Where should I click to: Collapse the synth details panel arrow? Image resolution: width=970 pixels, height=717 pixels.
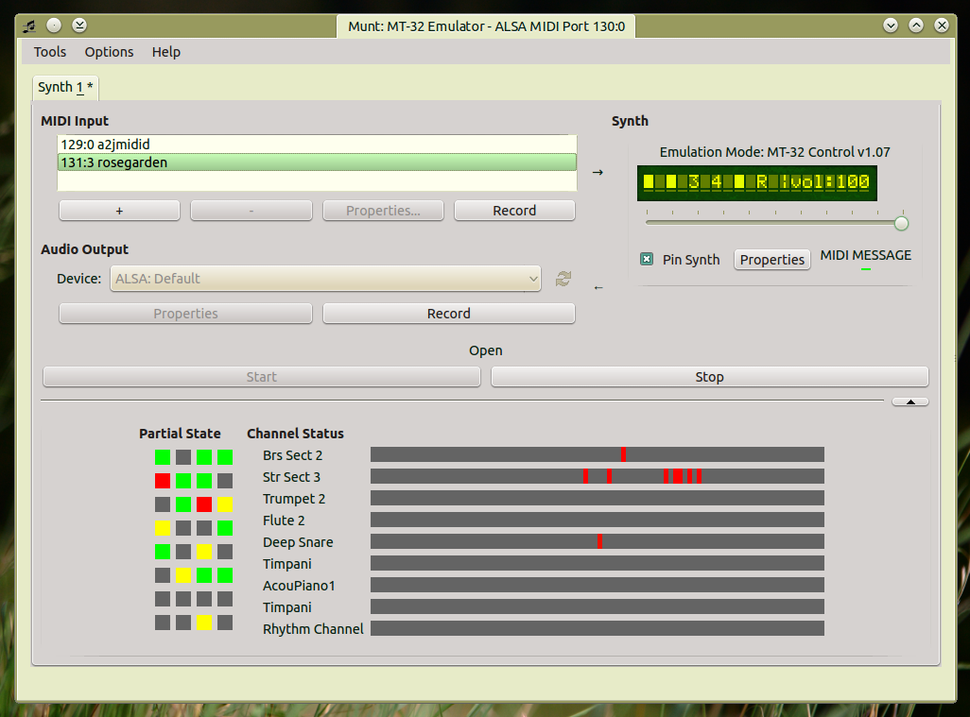pos(910,401)
